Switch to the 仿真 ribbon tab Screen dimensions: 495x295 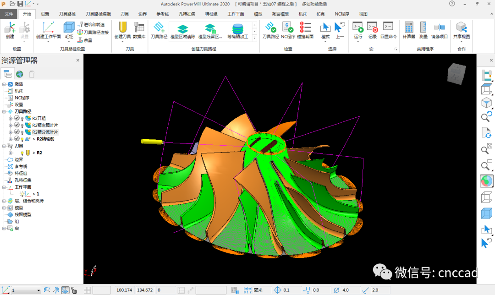coord(320,14)
